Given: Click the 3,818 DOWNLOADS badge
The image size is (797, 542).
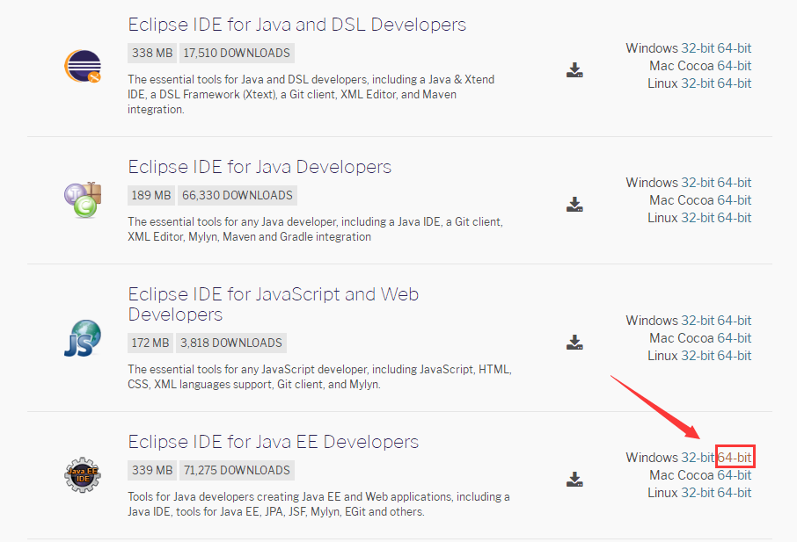Looking at the screenshot, I should [x=230, y=343].
